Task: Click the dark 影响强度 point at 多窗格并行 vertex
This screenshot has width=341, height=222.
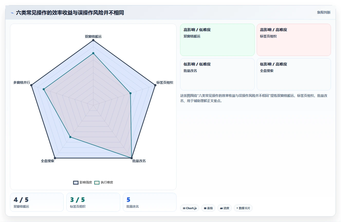Action: coord(31,85)
